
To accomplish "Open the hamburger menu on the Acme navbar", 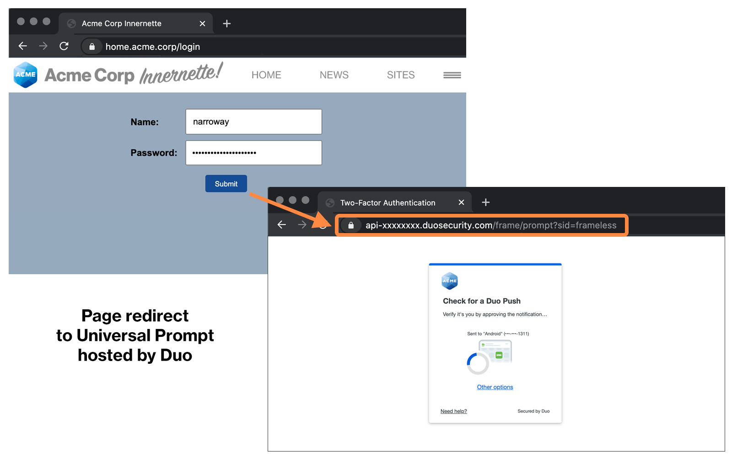I will pos(452,74).
